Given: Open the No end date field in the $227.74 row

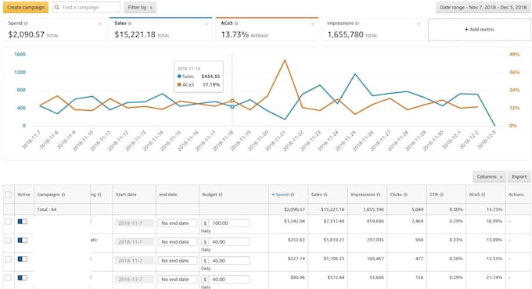Looking at the screenshot, I should pyautogui.click(x=178, y=261).
